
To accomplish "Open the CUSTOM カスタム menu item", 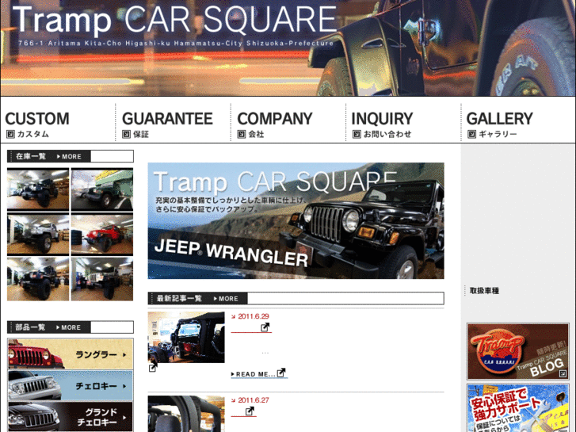I will tap(37, 124).
